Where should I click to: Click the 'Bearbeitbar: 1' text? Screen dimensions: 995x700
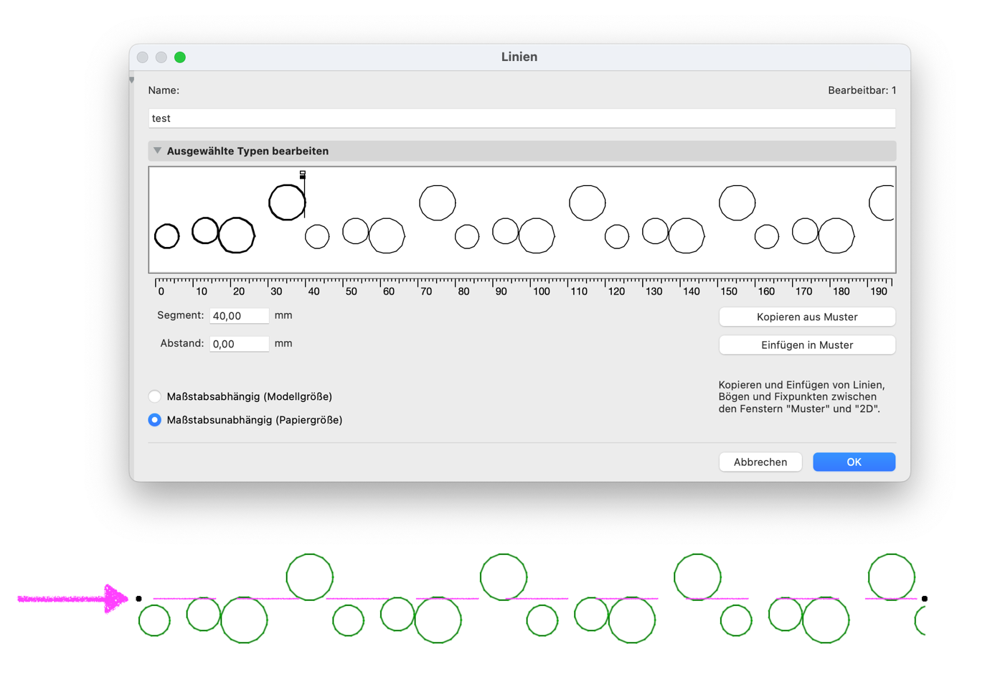coord(862,90)
